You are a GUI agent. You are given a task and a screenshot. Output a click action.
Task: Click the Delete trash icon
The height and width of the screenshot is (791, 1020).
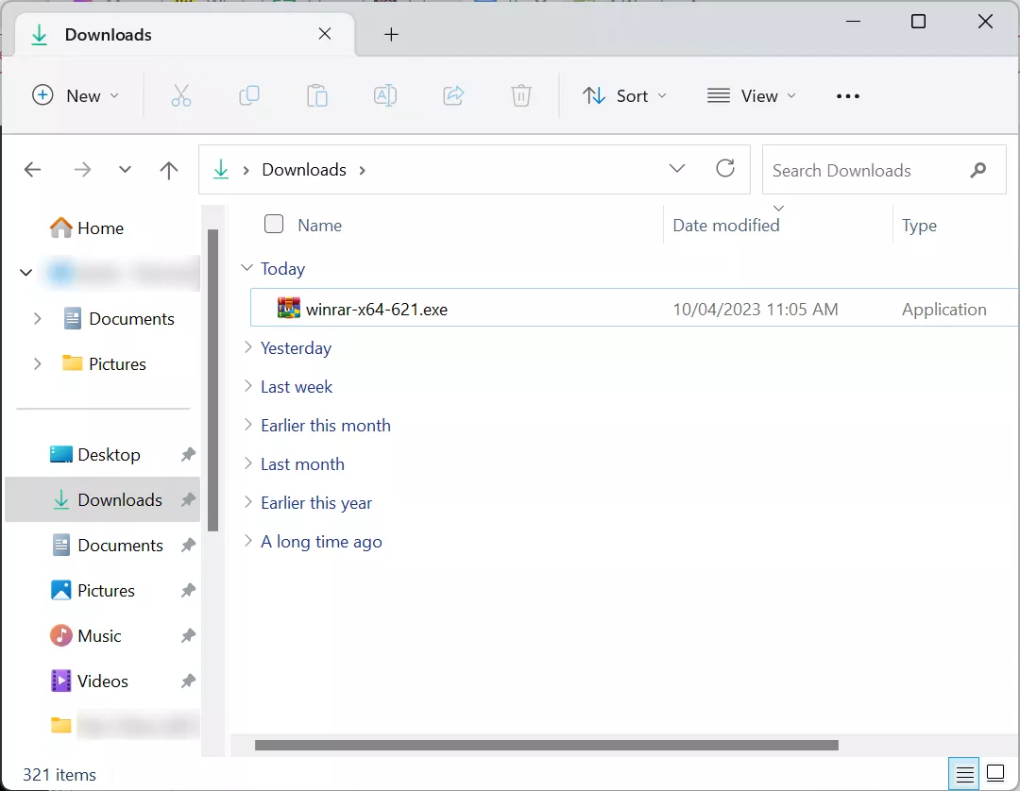coord(521,95)
